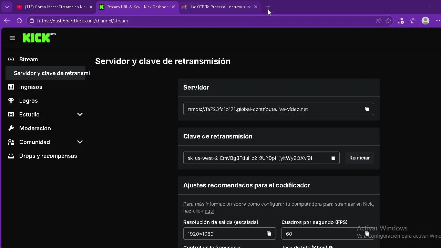The width and height of the screenshot is (441, 248).
Task: Close the Gmail OTP tab
Action: click(256, 7)
